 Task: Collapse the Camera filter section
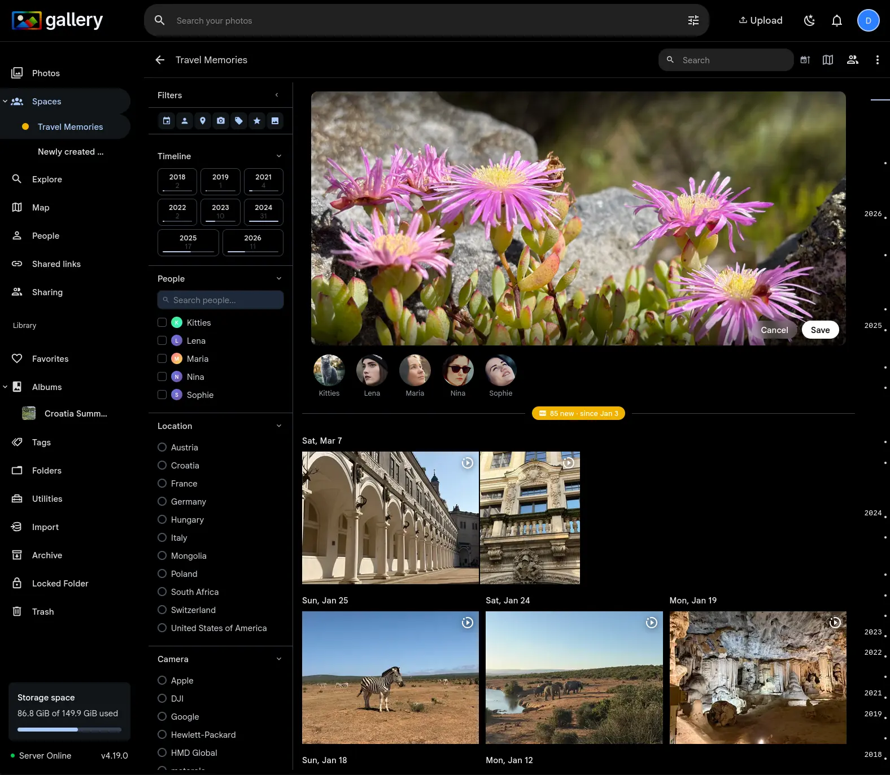coord(279,659)
